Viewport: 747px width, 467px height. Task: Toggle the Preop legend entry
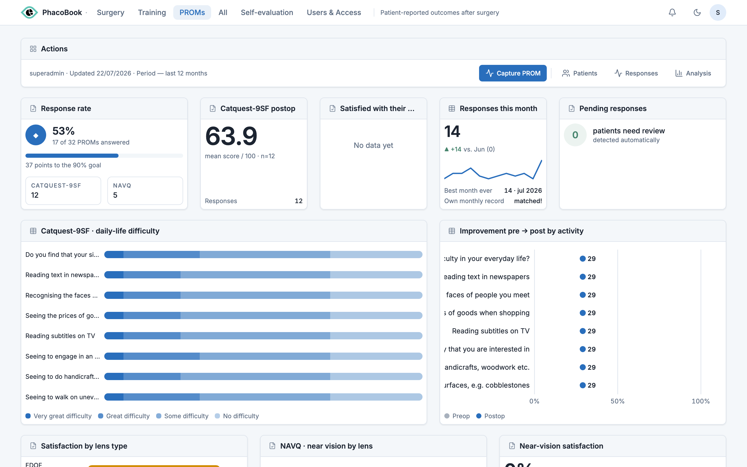pyautogui.click(x=457, y=416)
